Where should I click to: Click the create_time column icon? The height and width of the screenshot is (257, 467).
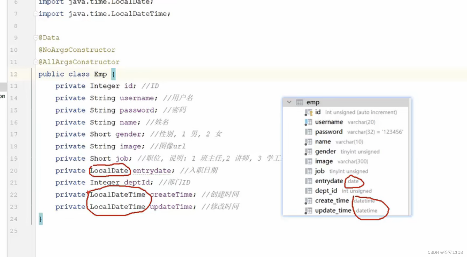(308, 201)
